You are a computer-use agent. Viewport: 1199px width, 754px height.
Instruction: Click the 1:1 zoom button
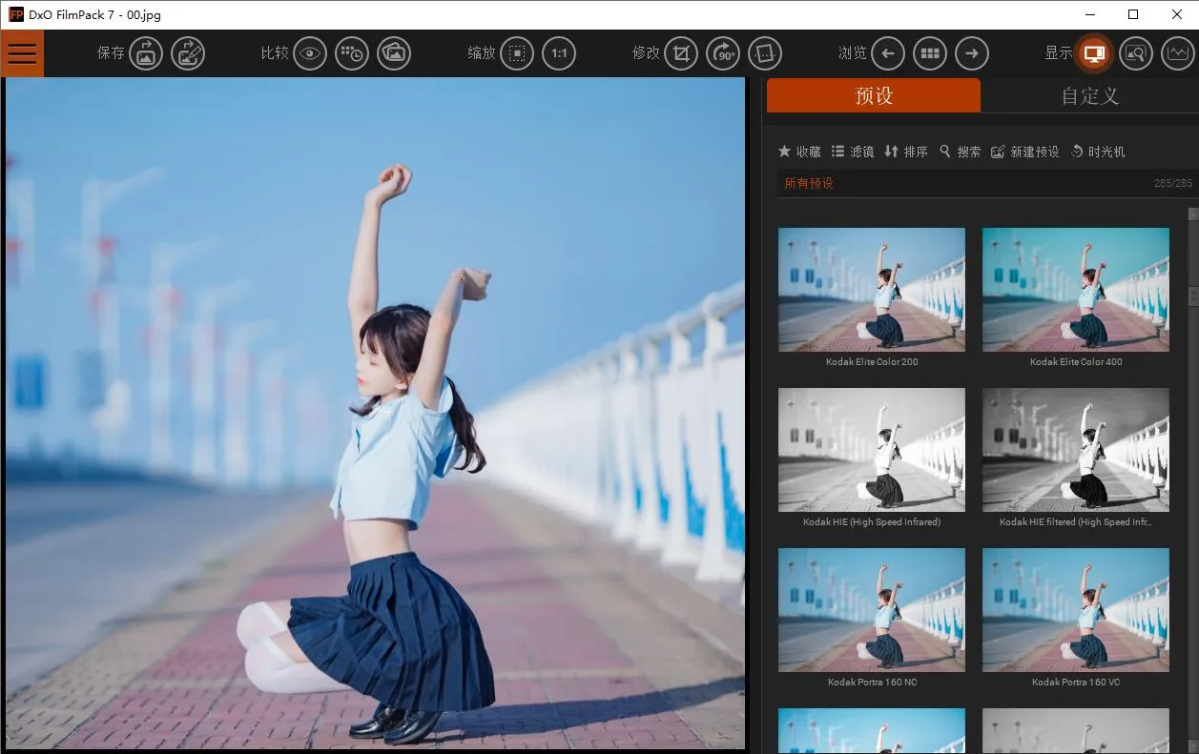pos(559,53)
